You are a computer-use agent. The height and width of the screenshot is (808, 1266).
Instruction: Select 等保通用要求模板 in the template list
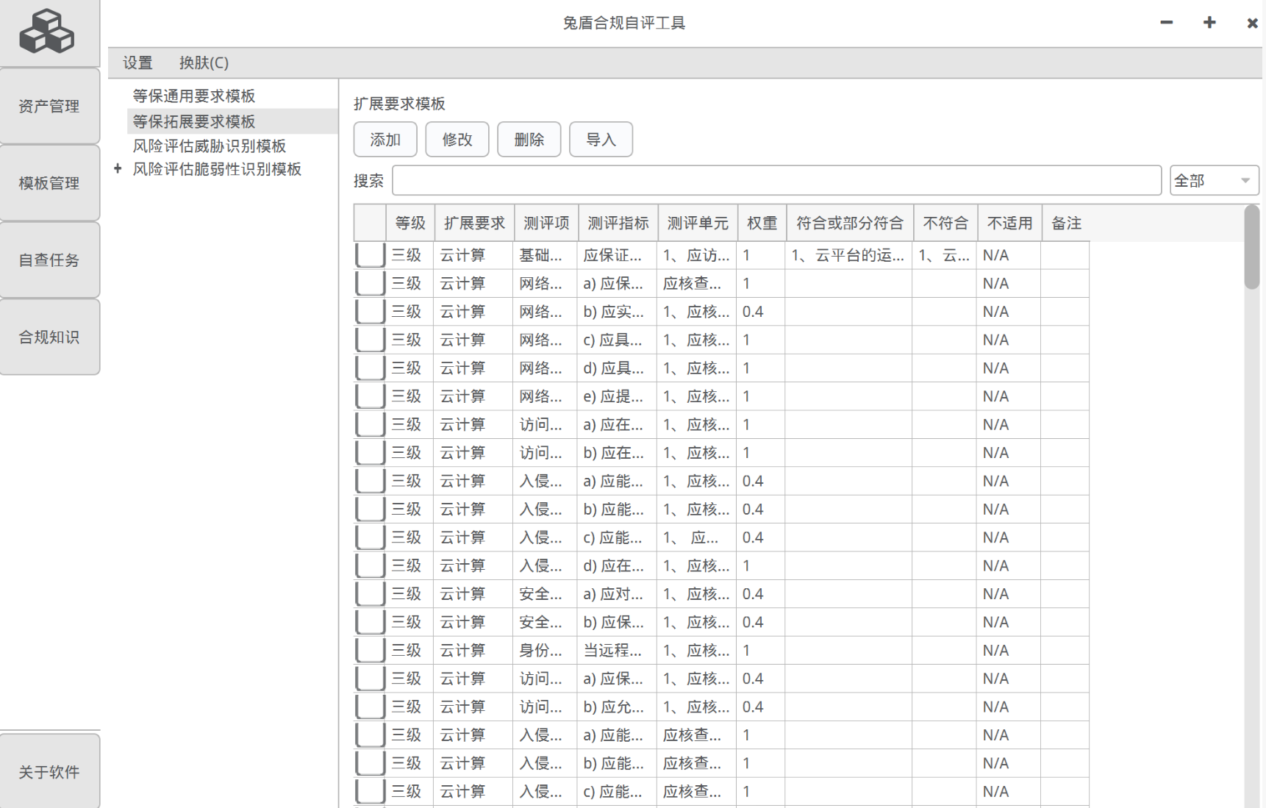[193, 95]
